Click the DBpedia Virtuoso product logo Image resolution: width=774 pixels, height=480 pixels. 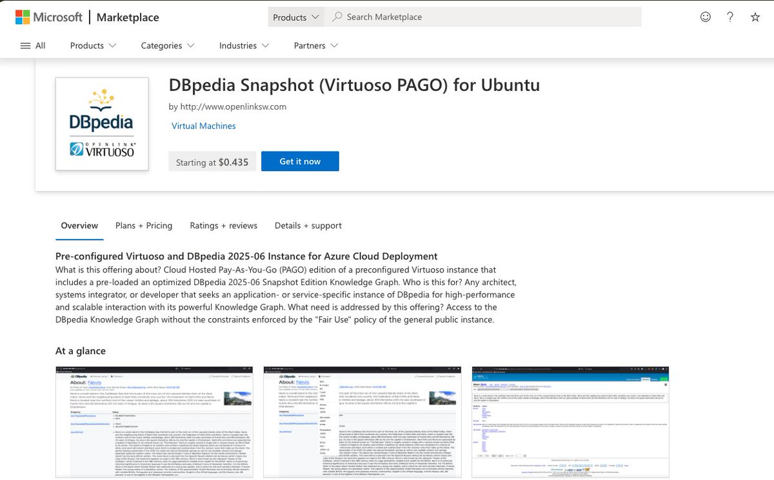101,124
